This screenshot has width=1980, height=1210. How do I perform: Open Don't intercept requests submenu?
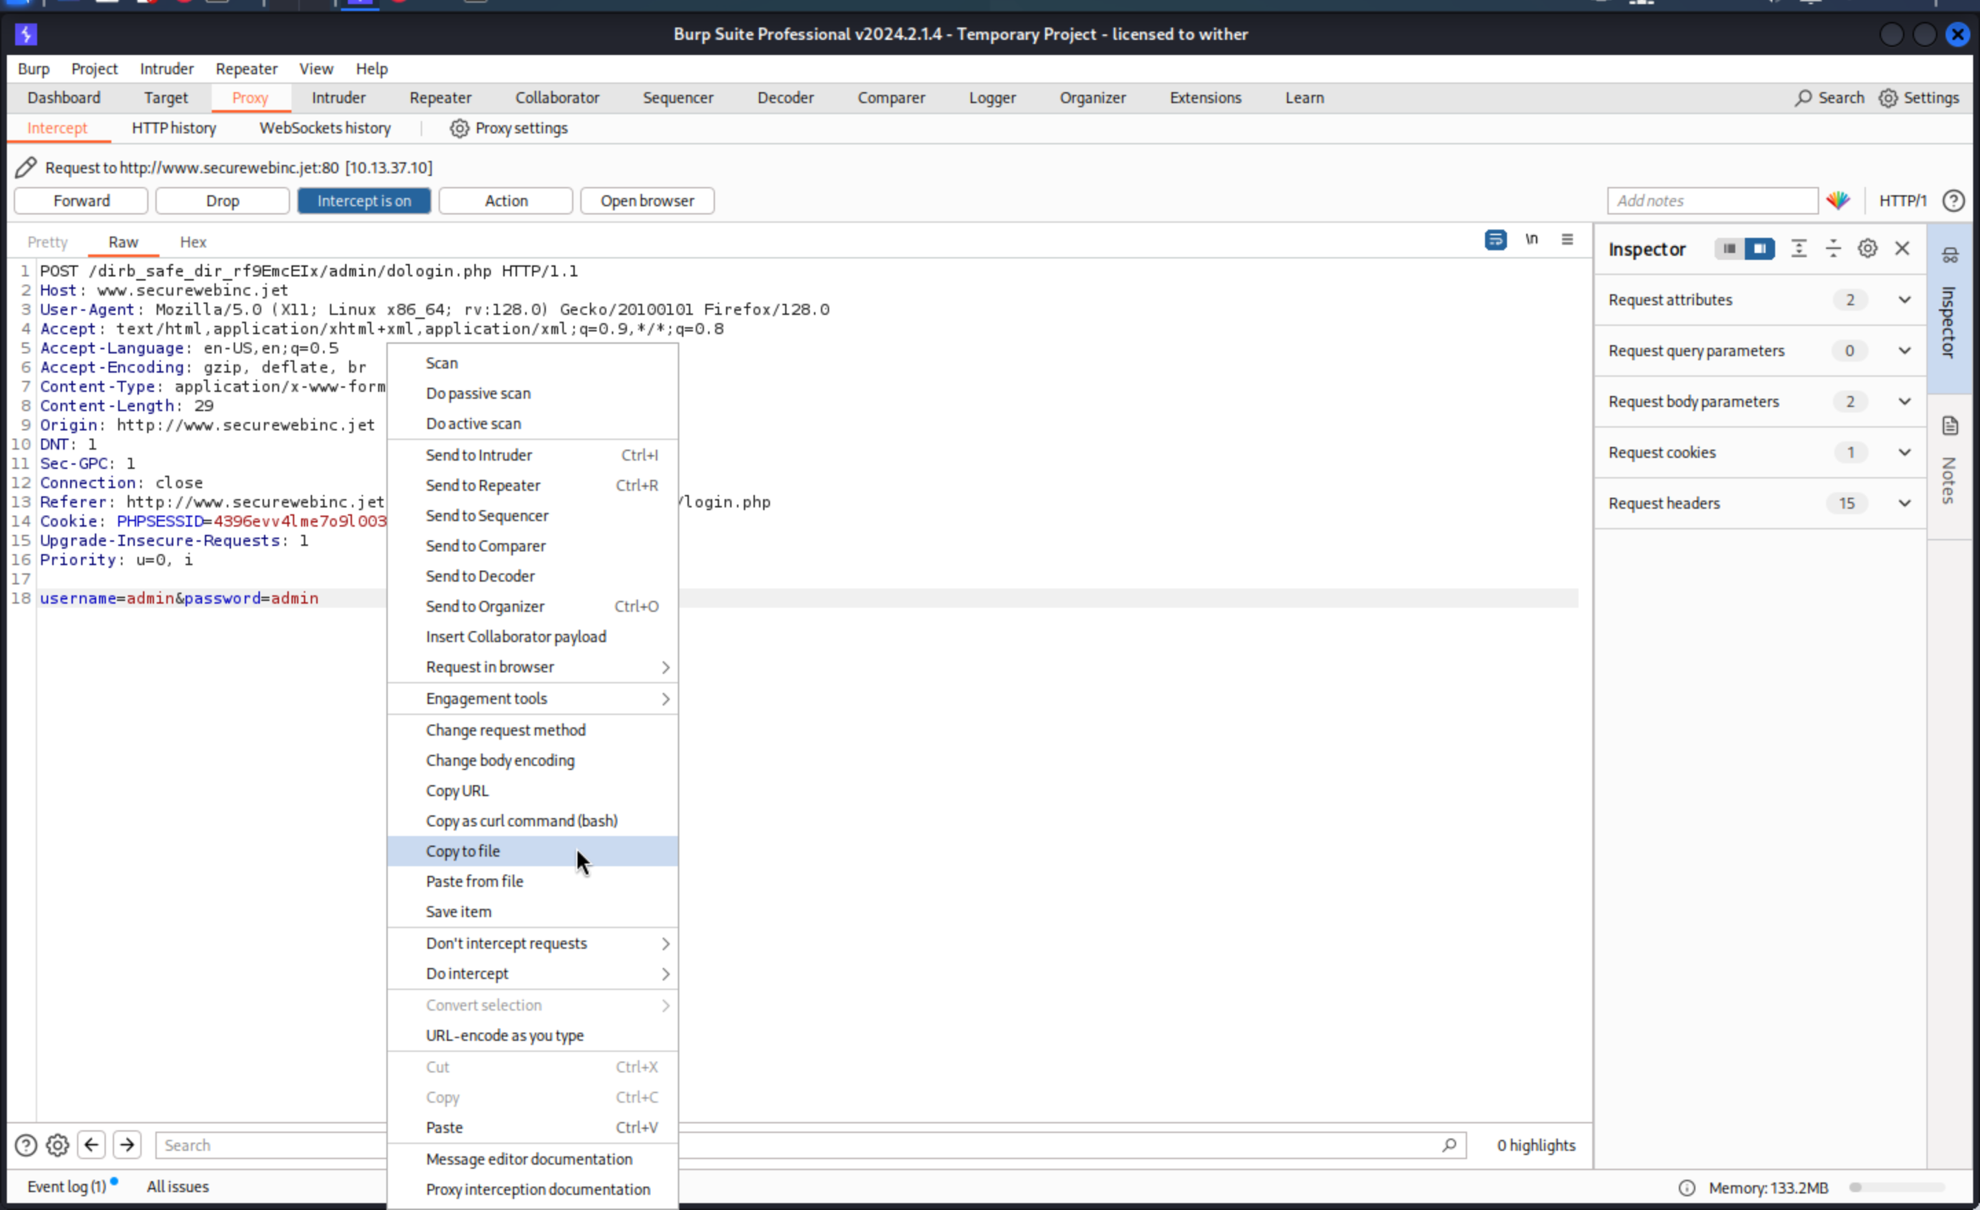click(533, 943)
